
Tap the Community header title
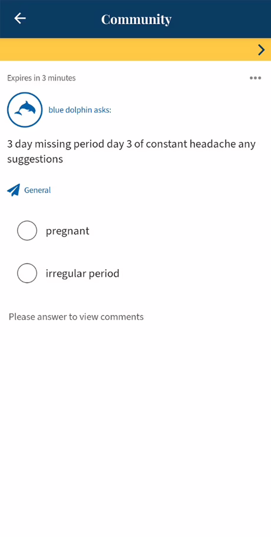coord(136,19)
